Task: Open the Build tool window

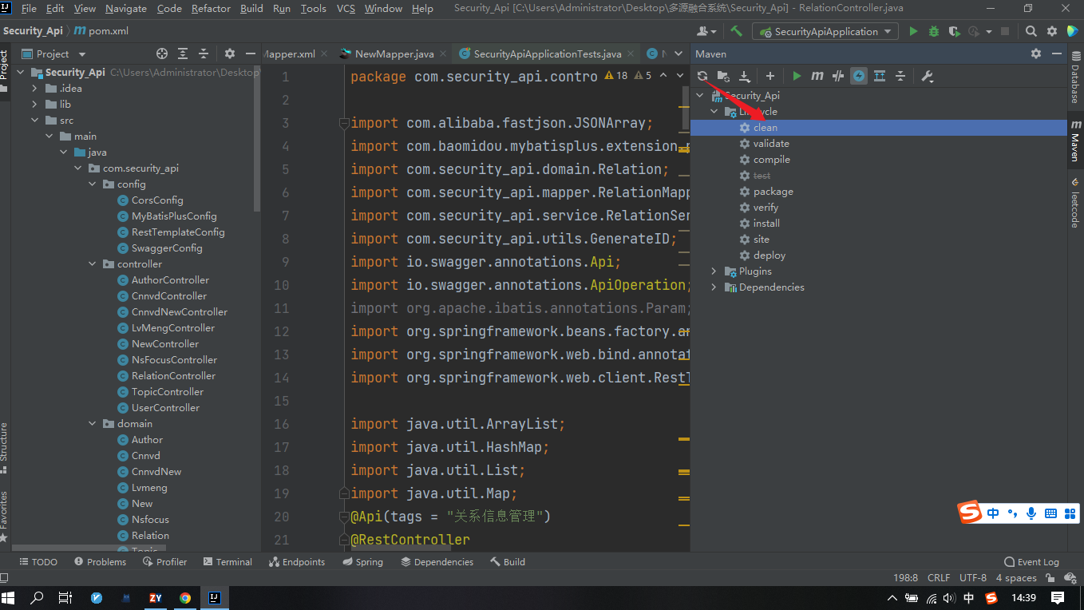Action: pyautogui.click(x=508, y=562)
